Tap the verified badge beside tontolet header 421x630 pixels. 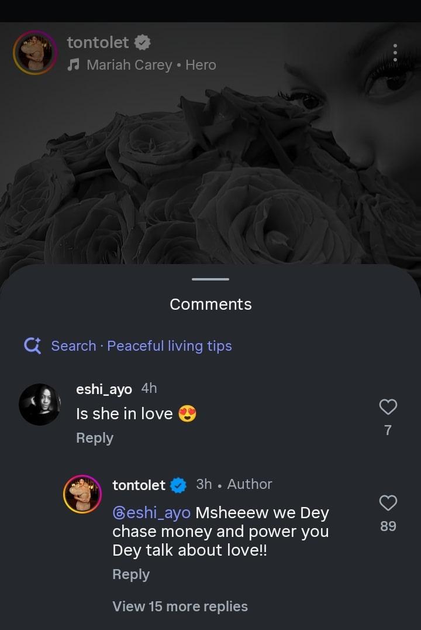pyautogui.click(x=143, y=42)
